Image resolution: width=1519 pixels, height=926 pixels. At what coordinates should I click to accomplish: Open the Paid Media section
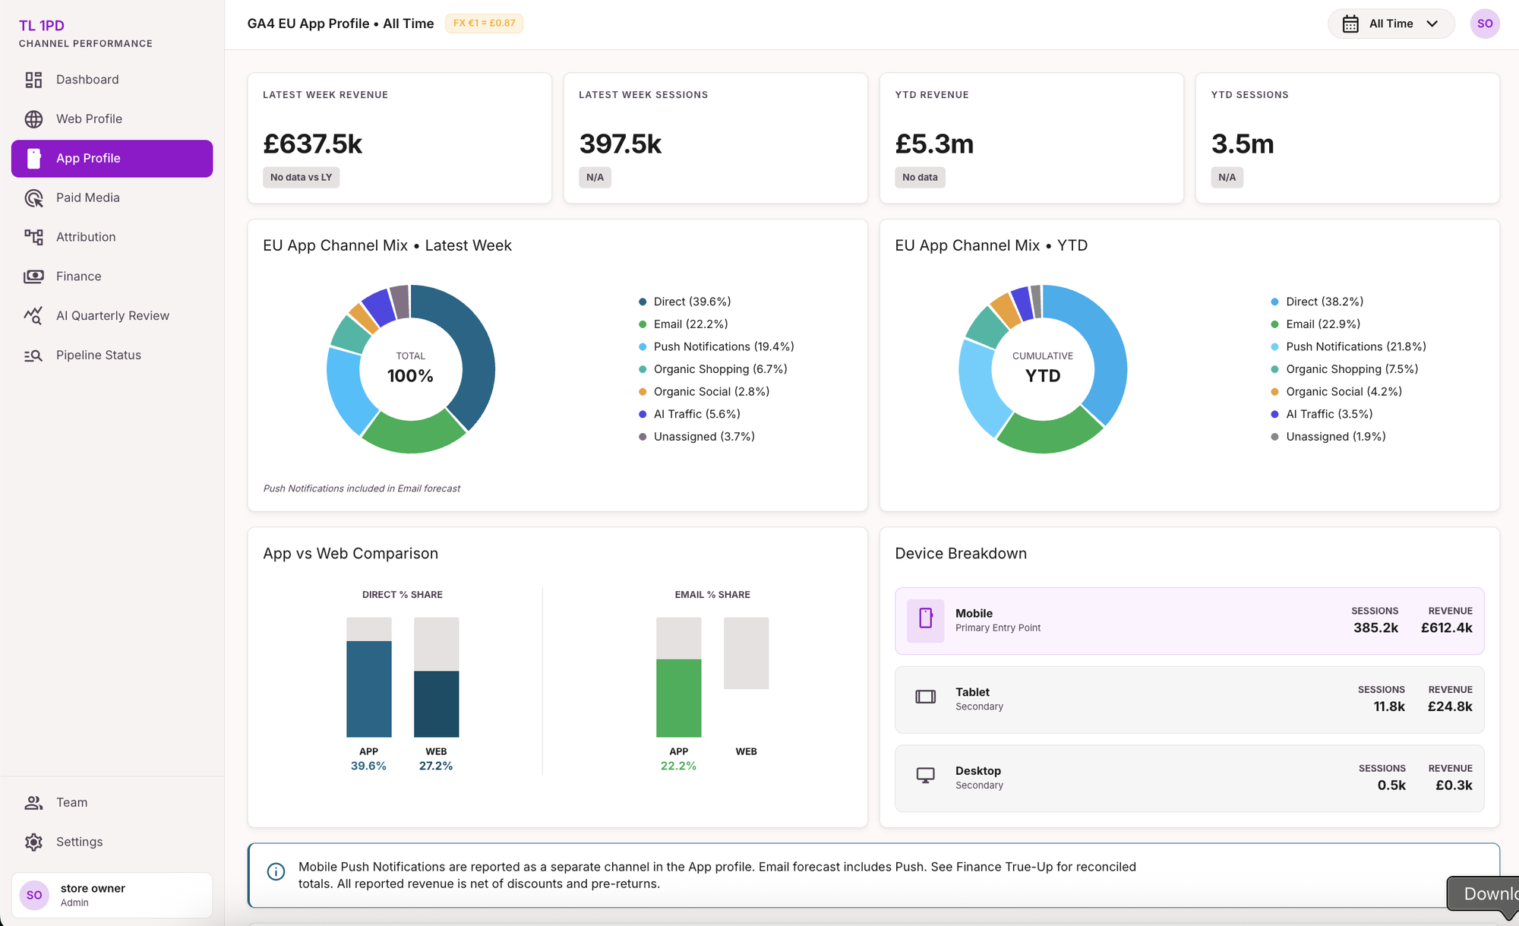pyautogui.click(x=112, y=198)
